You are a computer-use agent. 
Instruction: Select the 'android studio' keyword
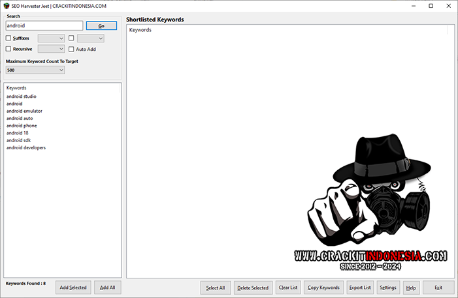pos(22,97)
